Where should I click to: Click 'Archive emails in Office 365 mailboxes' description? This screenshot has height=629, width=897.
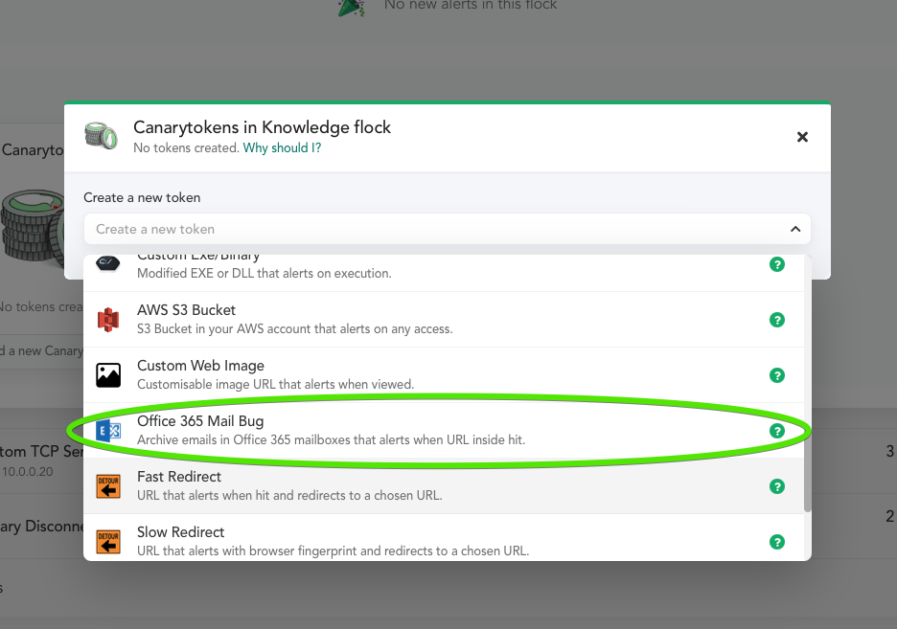331,439
